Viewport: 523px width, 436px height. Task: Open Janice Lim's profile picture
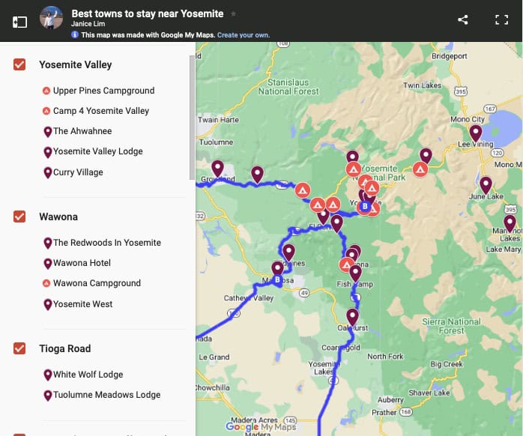(51, 17)
